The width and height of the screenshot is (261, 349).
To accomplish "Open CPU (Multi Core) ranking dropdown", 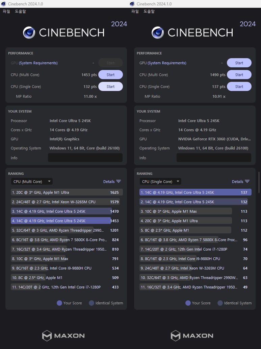I will 32,182.
